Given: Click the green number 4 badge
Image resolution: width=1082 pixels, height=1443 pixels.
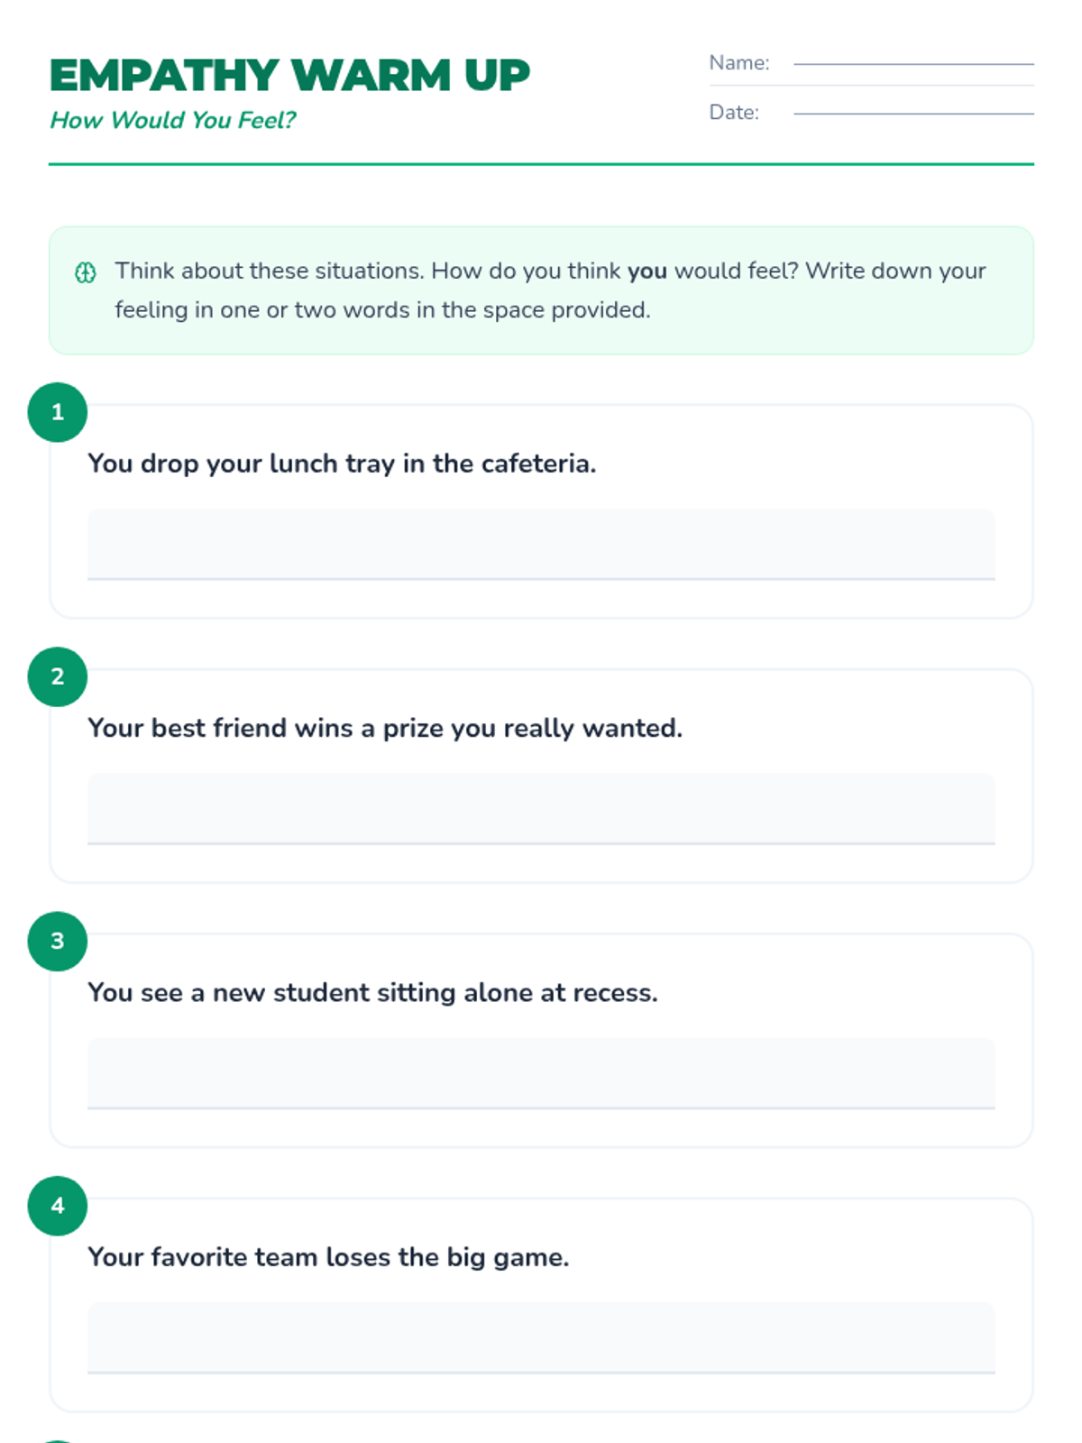Looking at the screenshot, I should tap(58, 1205).
